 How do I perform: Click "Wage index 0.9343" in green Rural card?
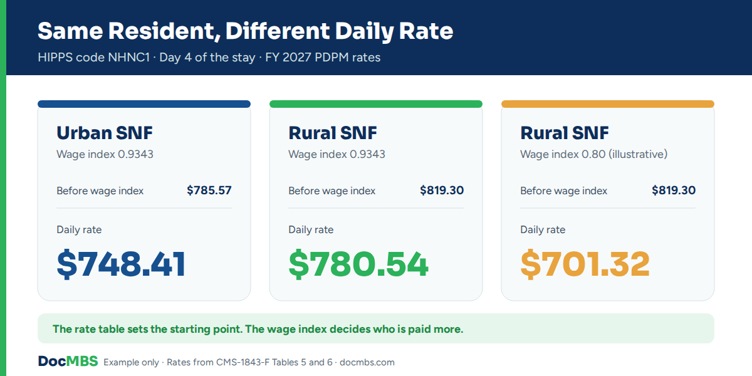[x=337, y=154]
